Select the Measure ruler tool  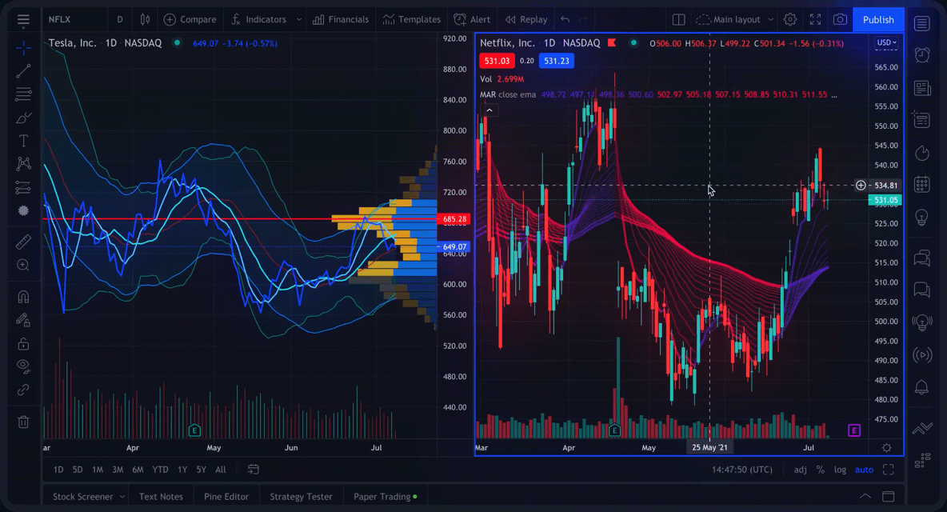[23, 240]
